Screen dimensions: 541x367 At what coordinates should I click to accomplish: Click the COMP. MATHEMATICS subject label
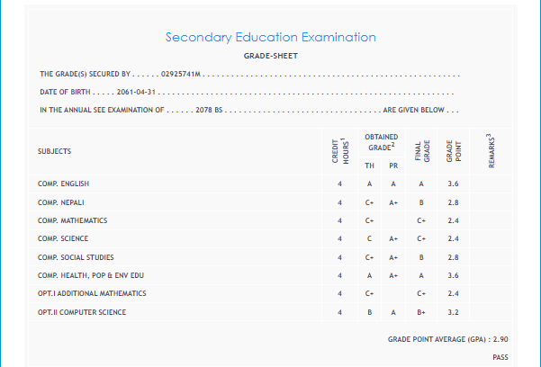[72, 220]
